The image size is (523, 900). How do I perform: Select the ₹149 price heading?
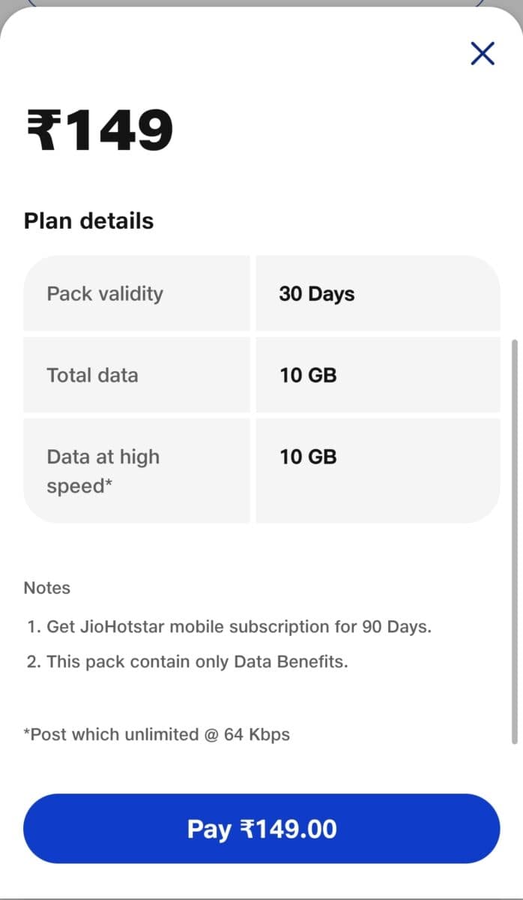97,129
